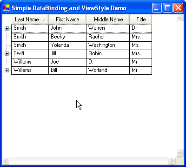
Task: Click the vertical scrollbar up arrow
Action: (x=180, y=19)
